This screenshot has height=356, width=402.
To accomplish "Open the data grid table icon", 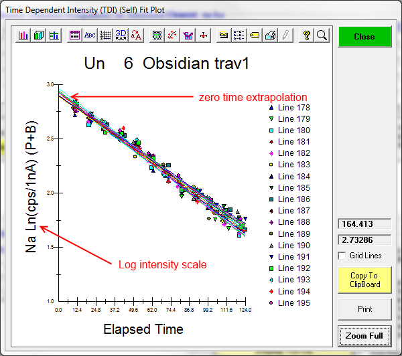I will 74,35.
